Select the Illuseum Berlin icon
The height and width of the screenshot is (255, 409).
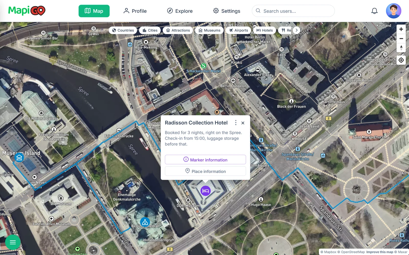359,75
